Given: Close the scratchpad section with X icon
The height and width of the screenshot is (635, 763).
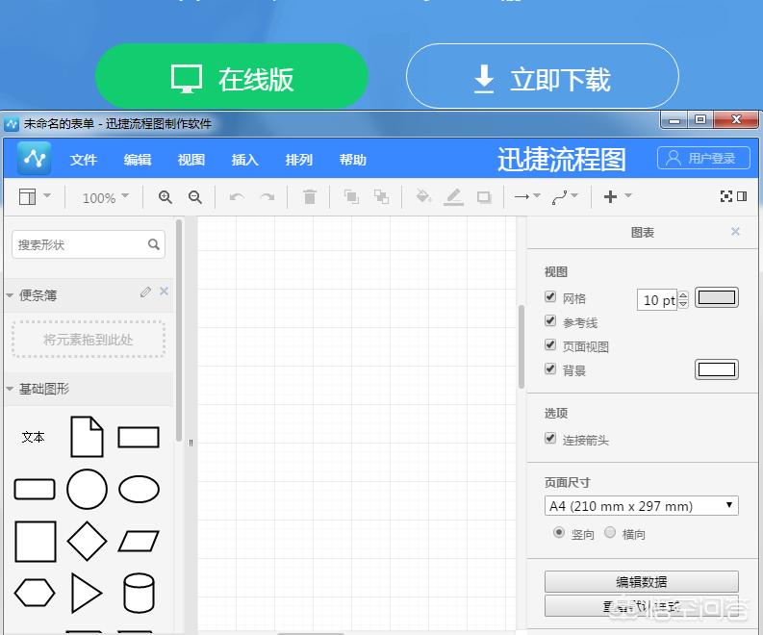Looking at the screenshot, I should [x=164, y=291].
